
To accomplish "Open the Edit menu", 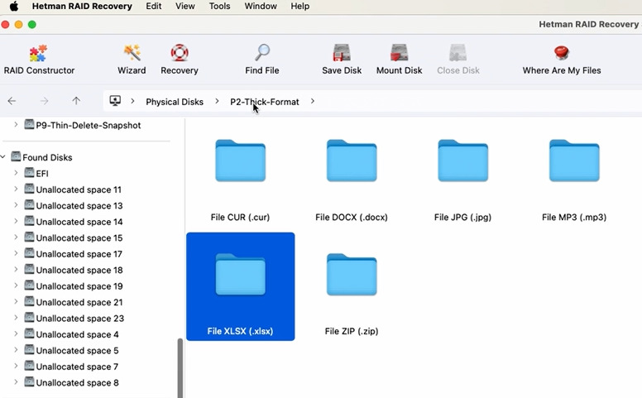I will coord(154,6).
